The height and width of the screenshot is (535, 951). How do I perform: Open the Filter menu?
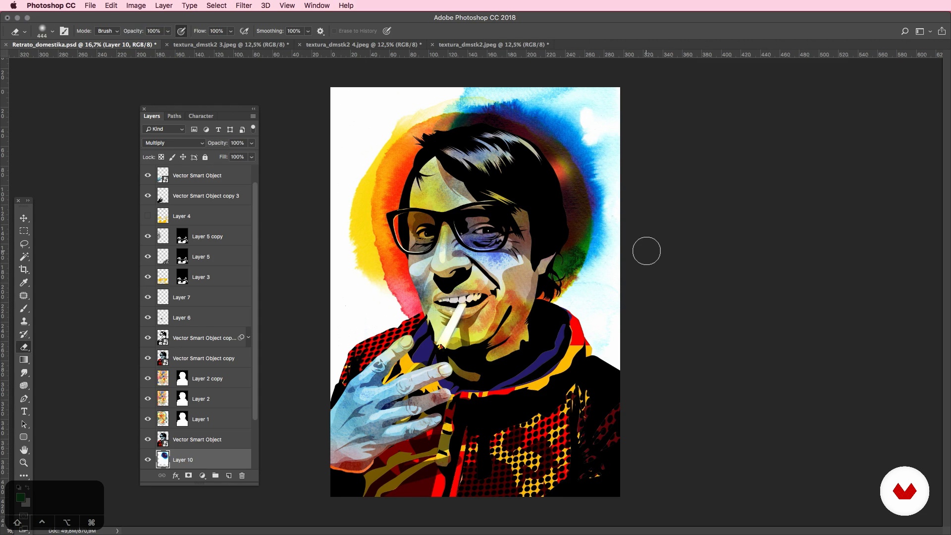[x=243, y=5]
